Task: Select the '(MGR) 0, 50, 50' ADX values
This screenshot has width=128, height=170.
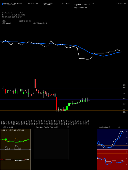Action: click(25, 21)
